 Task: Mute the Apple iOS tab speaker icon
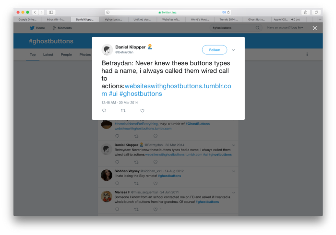point(293,20)
